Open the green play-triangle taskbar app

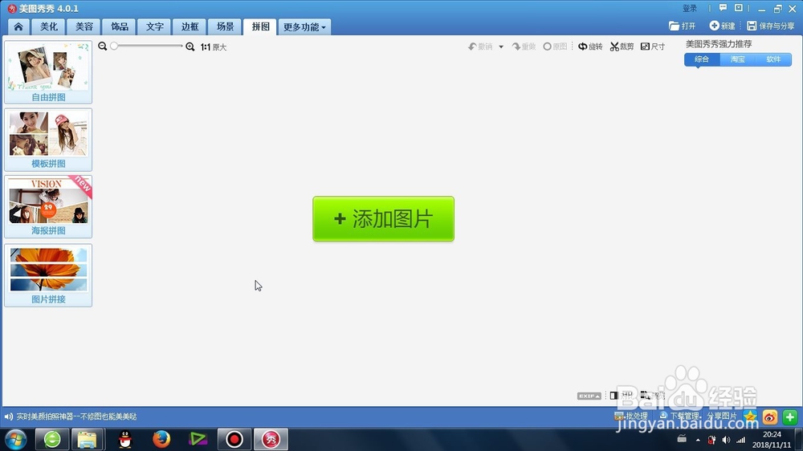click(198, 439)
